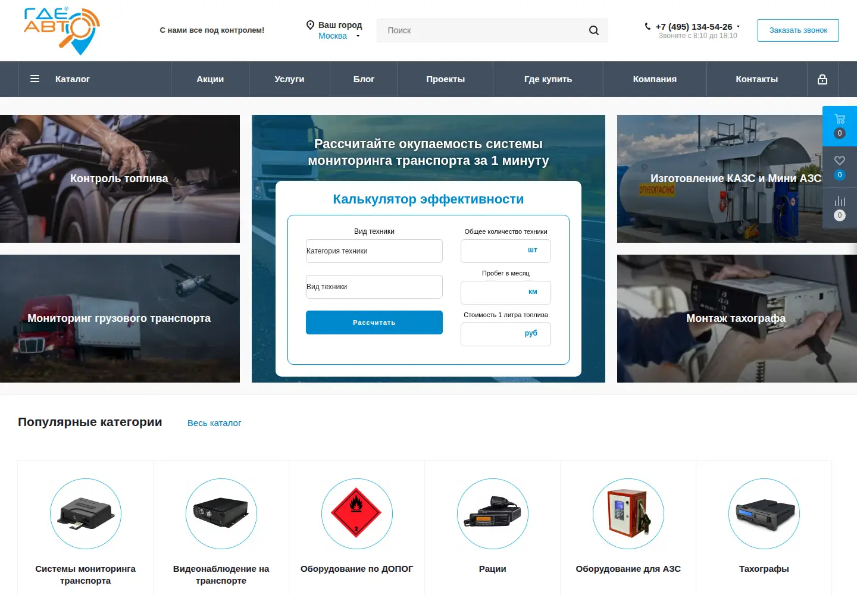Expand the Москва city dropdown
The image size is (857, 595).
tap(358, 36)
